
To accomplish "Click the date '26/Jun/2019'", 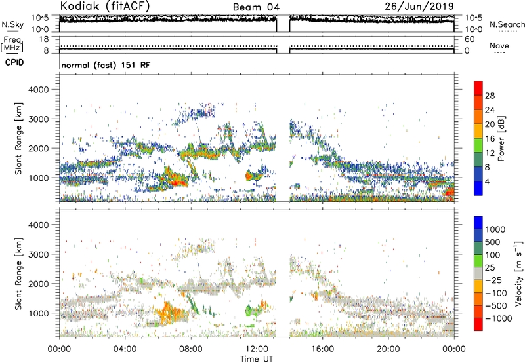I will [x=419, y=7].
